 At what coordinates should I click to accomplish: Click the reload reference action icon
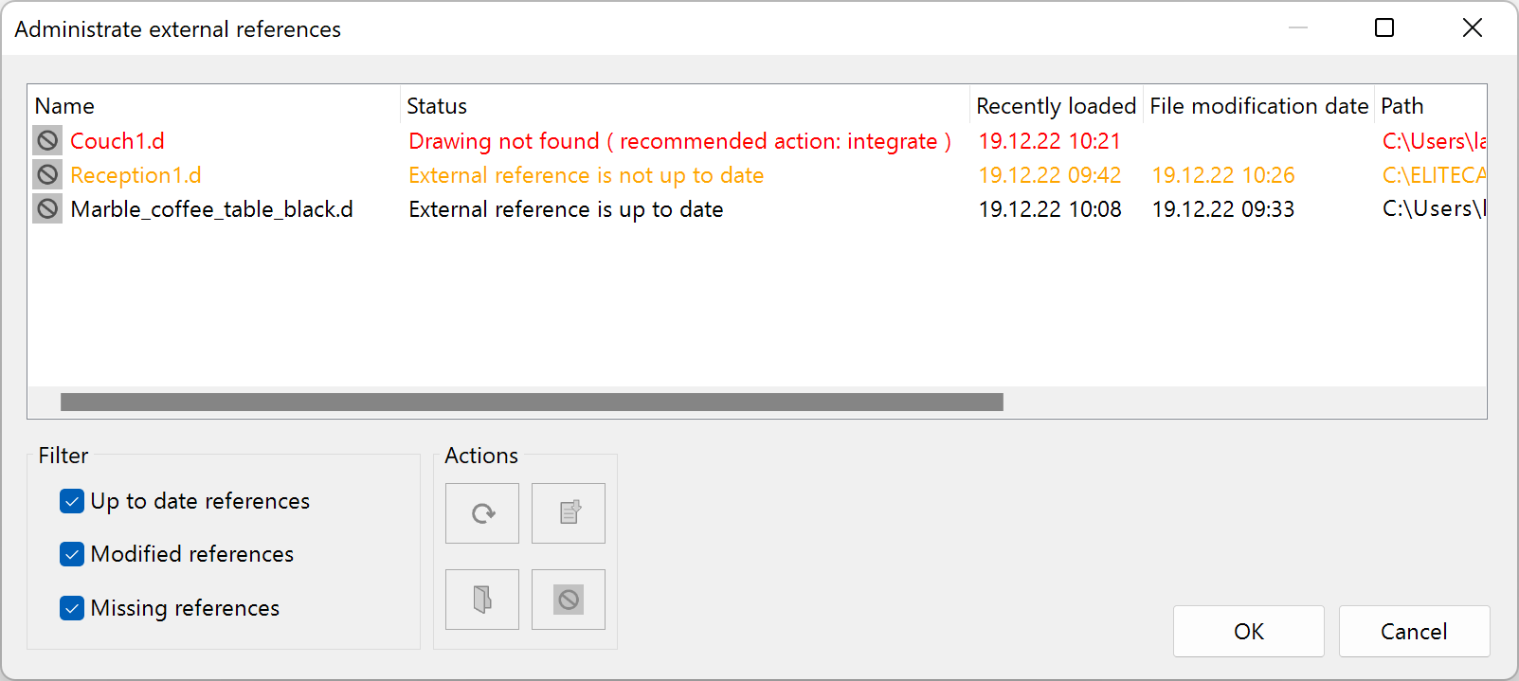482,512
